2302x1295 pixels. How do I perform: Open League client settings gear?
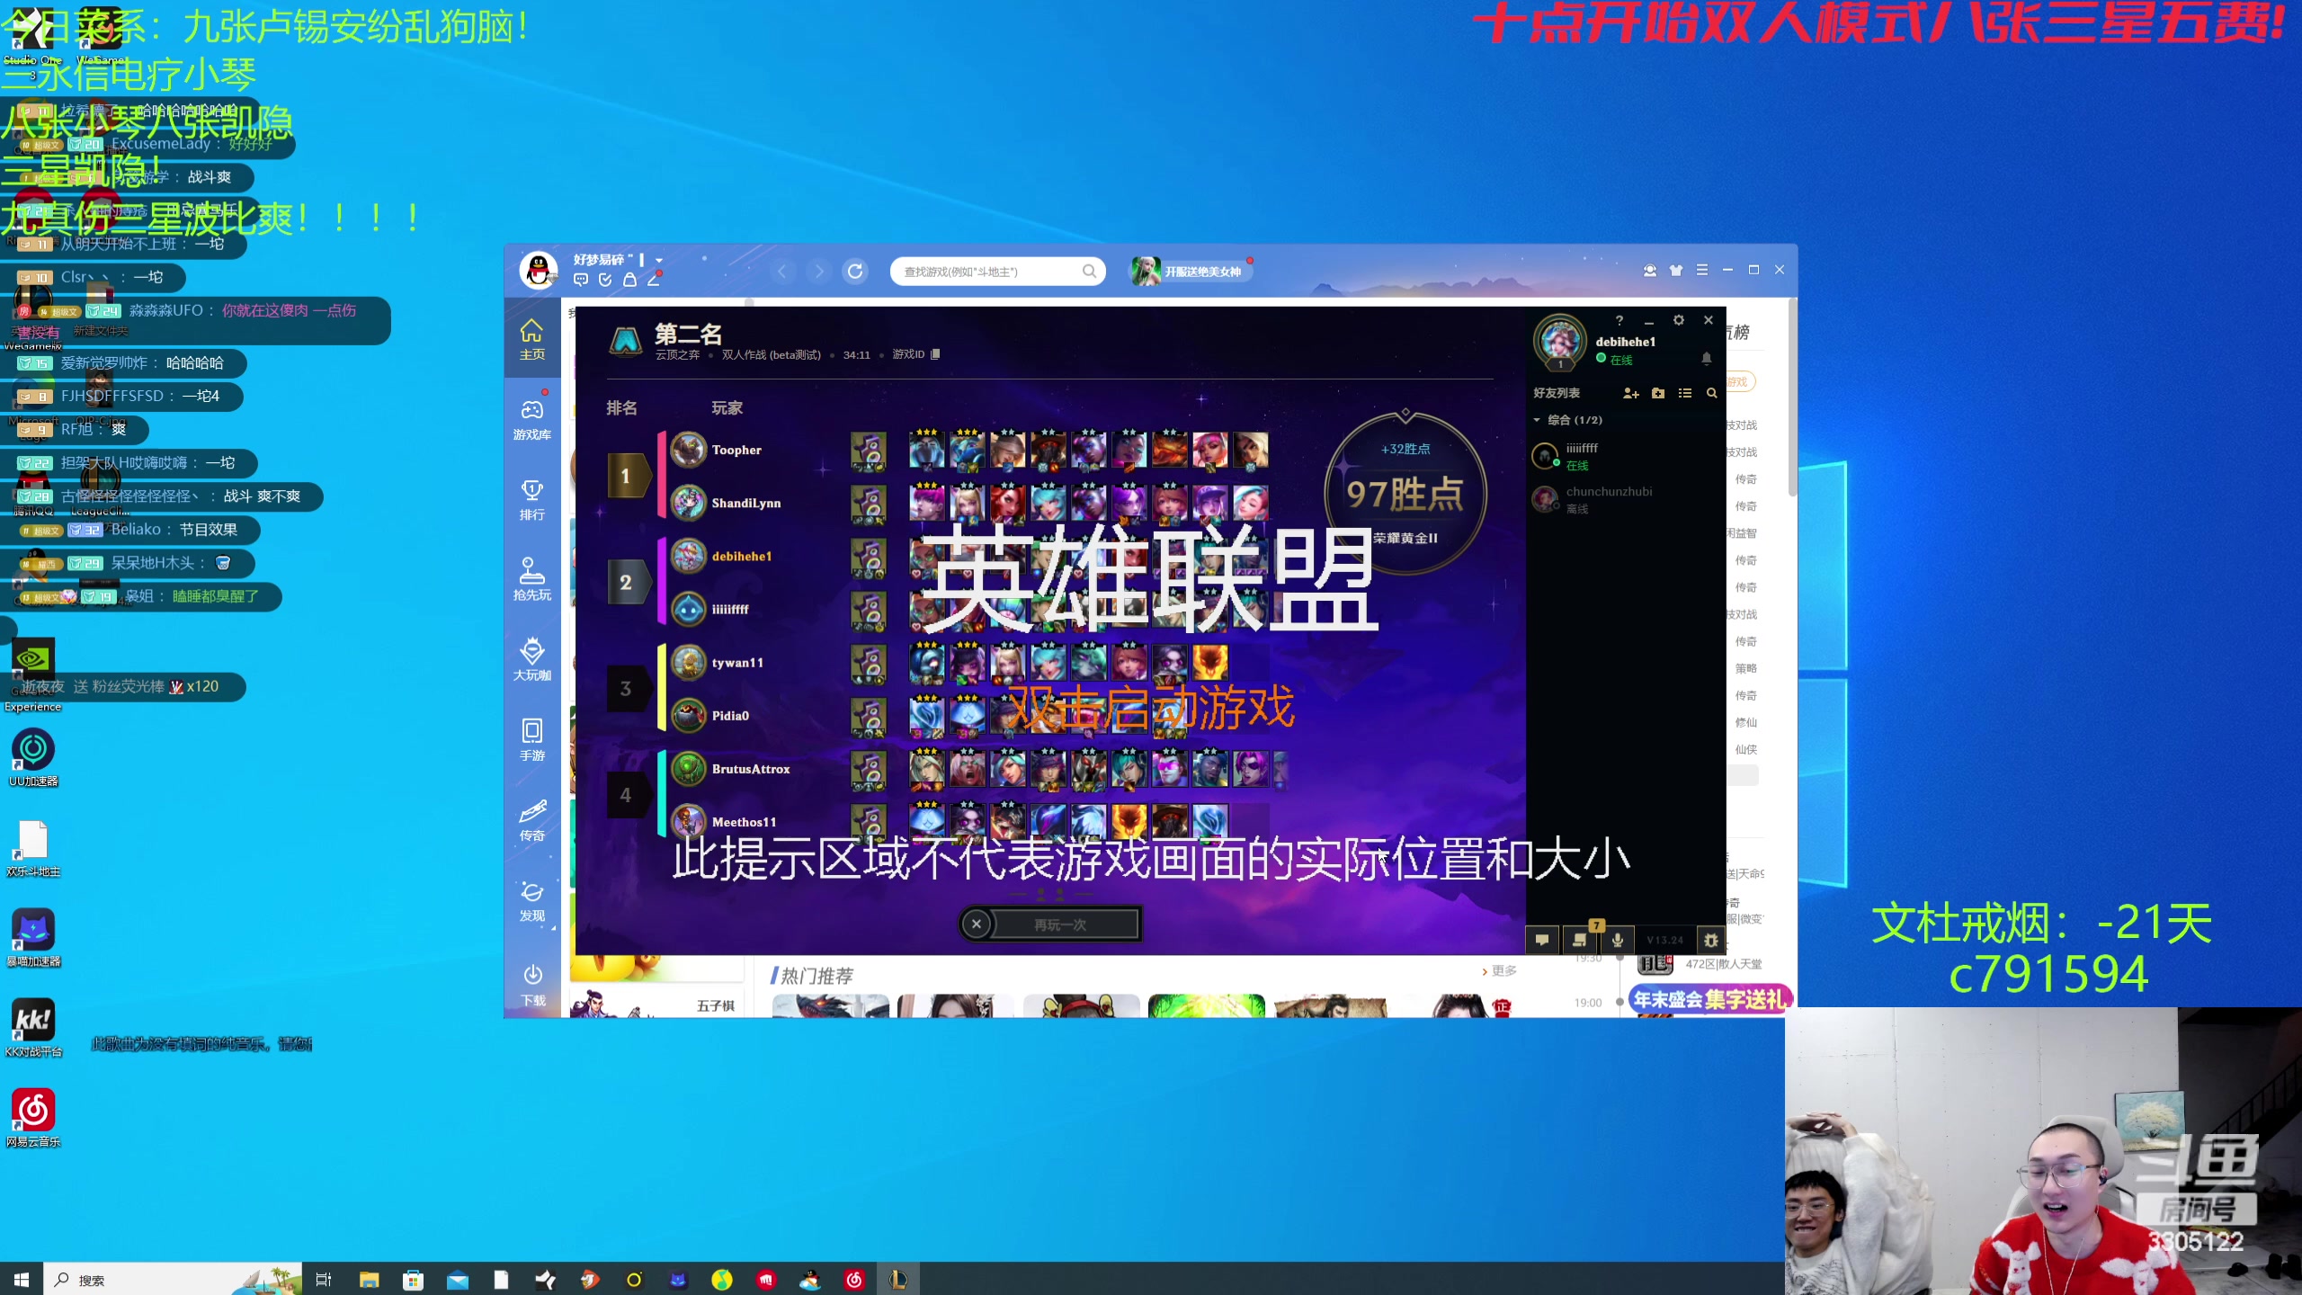point(1678,320)
